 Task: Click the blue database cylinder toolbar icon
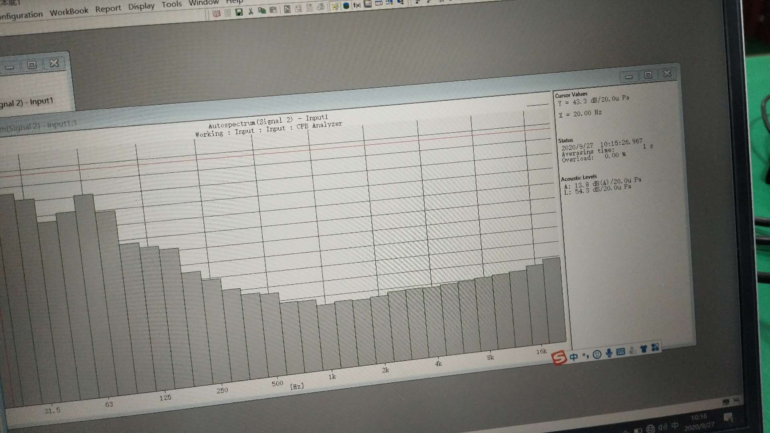[x=346, y=6]
